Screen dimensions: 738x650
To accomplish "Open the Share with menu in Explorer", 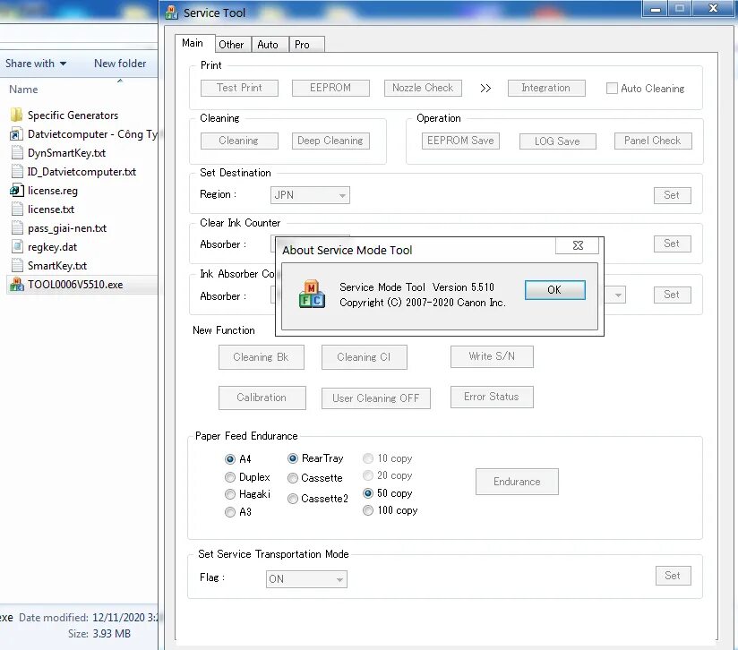I will [35, 64].
